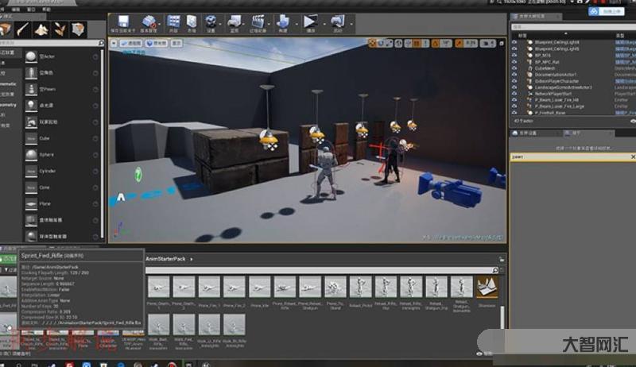Open the viewport options dropdown arrow
636x367 pixels.
pos(114,42)
